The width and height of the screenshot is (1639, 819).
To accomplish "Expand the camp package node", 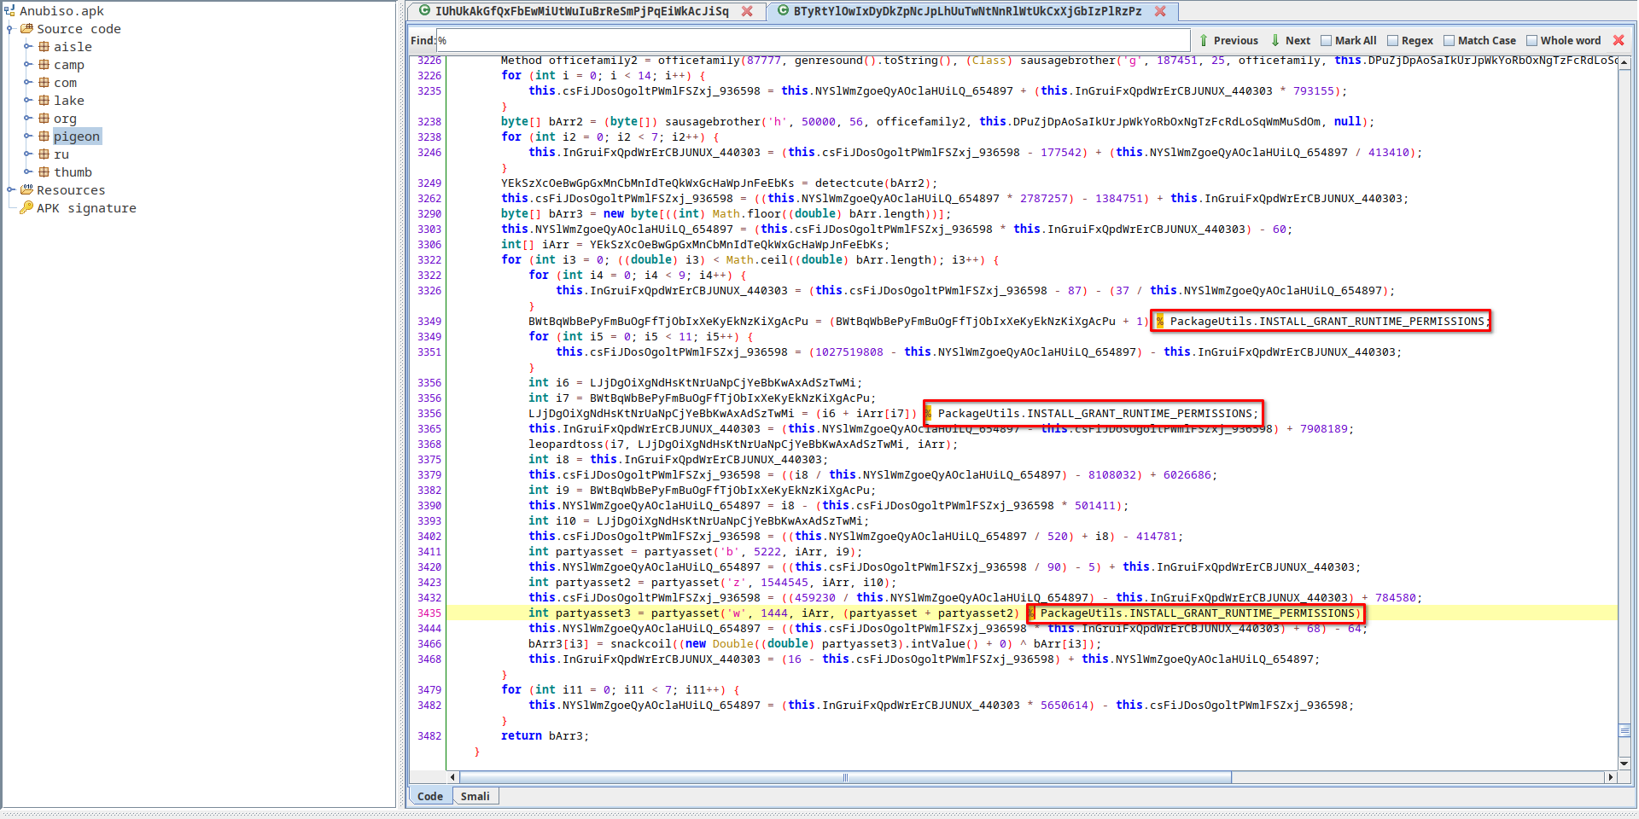I will click(27, 65).
